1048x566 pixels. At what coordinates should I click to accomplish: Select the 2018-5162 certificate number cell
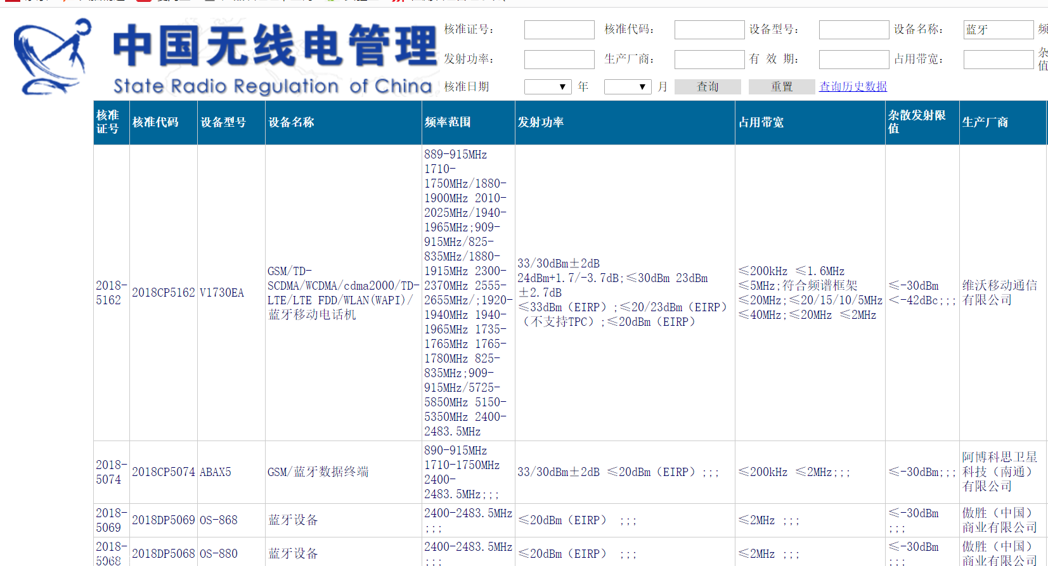pos(112,293)
